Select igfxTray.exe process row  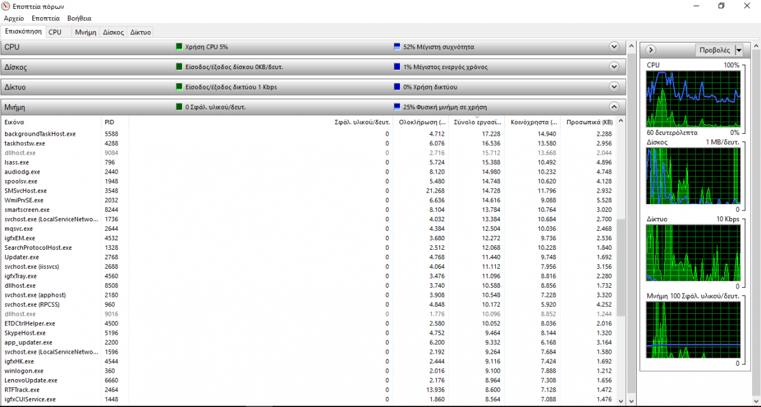308,276
